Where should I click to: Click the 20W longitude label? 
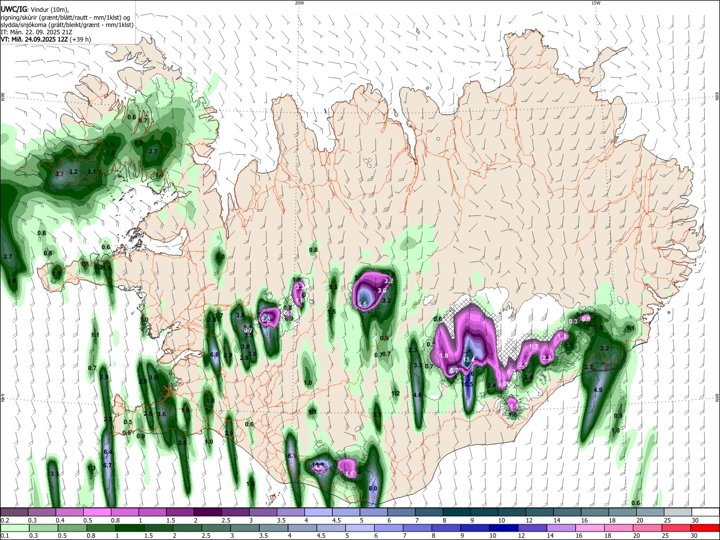[x=299, y=3]
